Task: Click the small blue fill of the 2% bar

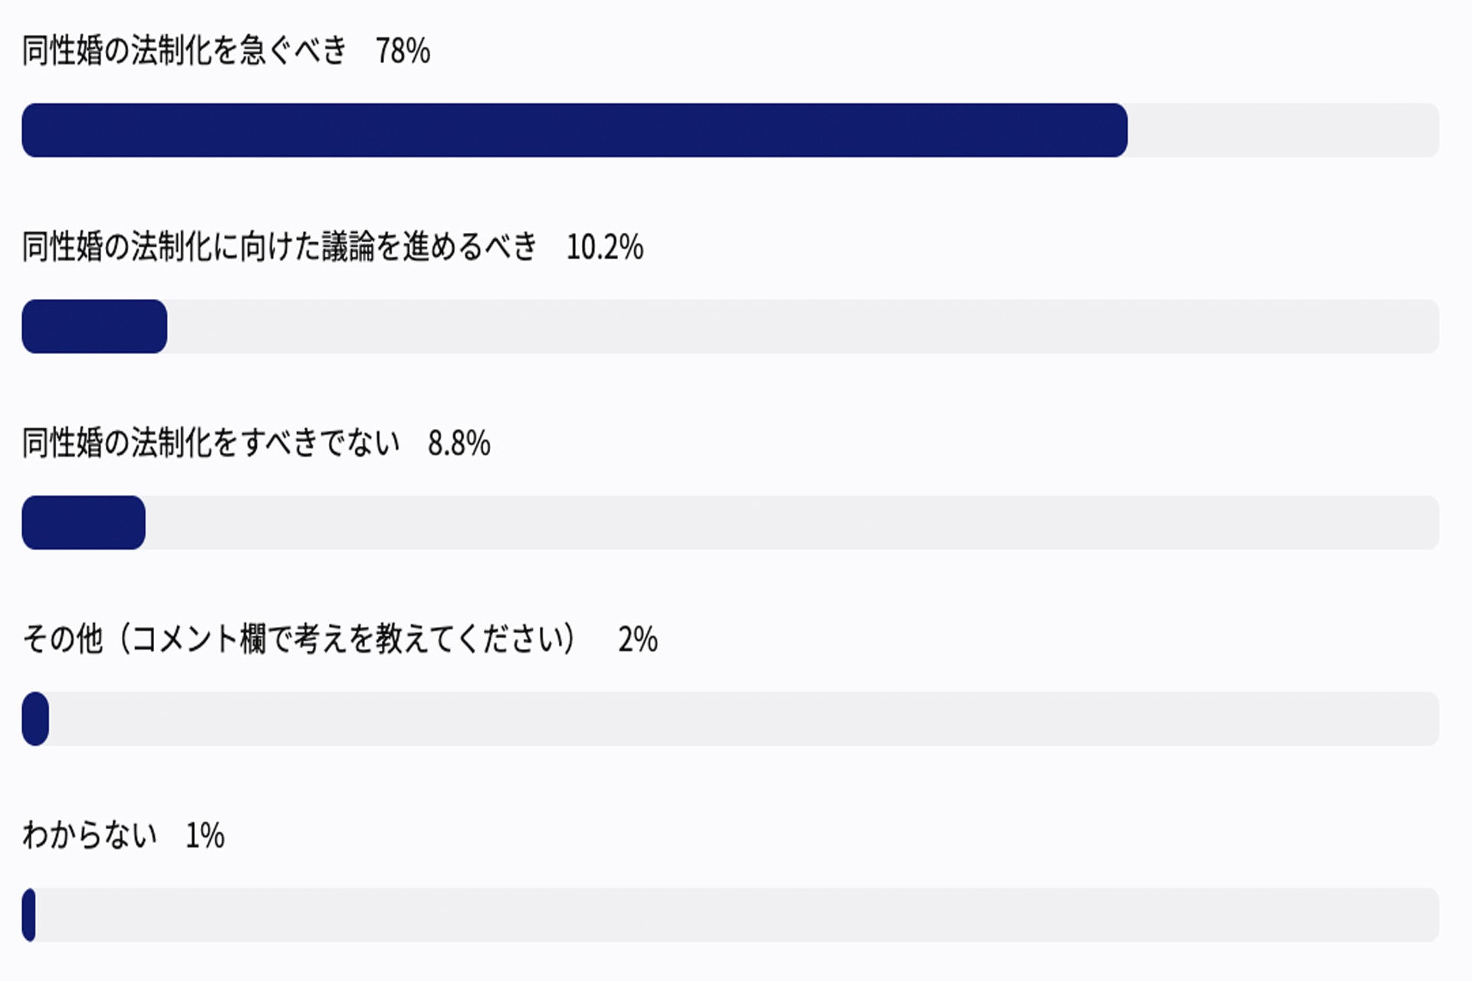Action: point(35,719)
